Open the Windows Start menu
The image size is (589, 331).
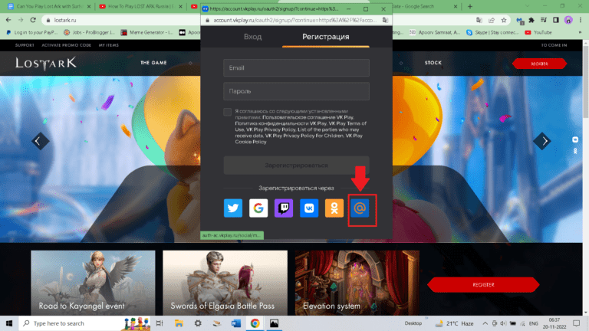[9, 323]
